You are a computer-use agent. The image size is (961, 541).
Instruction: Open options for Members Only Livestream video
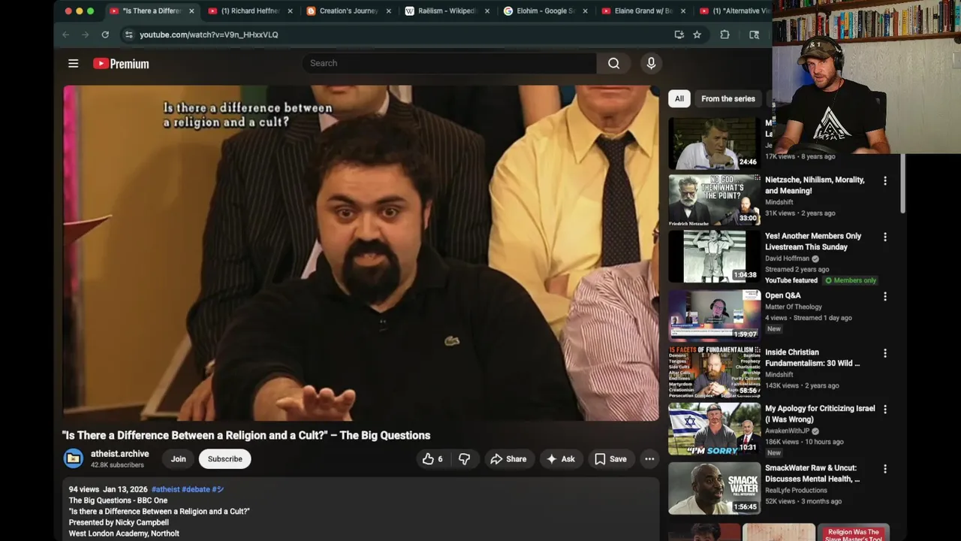click(884, 237)
